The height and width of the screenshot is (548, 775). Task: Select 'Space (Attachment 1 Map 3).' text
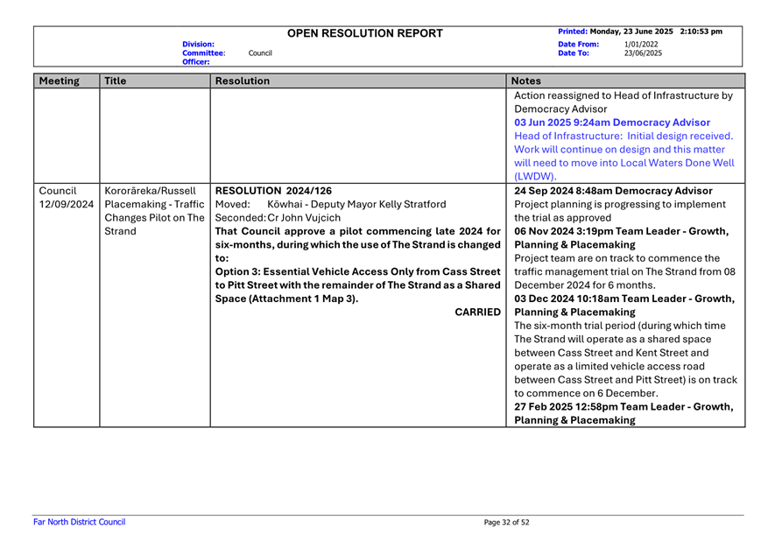286,299
